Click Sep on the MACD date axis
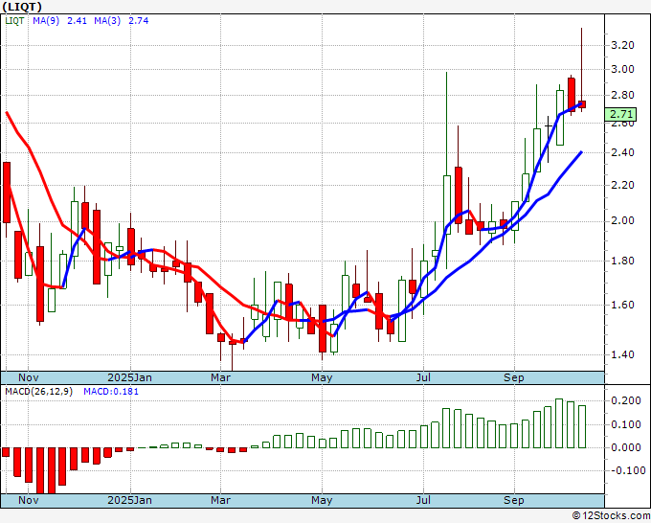 click(x=514, y=500)
